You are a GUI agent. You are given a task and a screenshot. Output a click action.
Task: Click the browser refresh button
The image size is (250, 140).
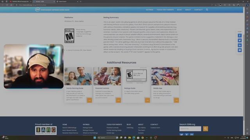point(7,5)
